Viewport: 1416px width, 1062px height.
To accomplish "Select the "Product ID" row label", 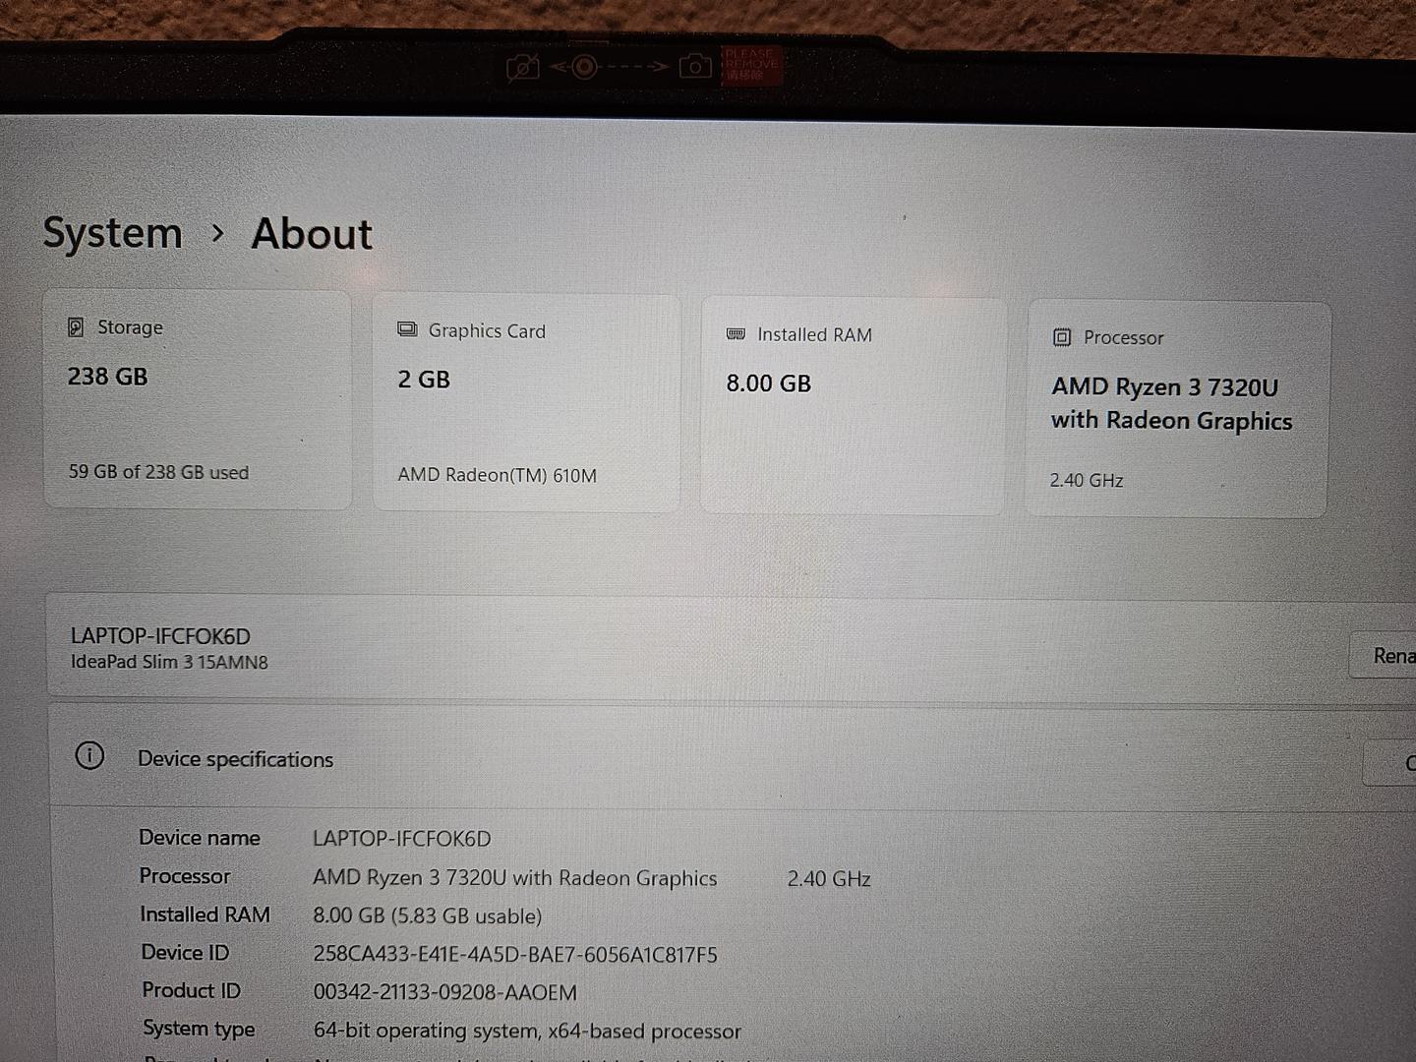I will click(x=191, y=990).
